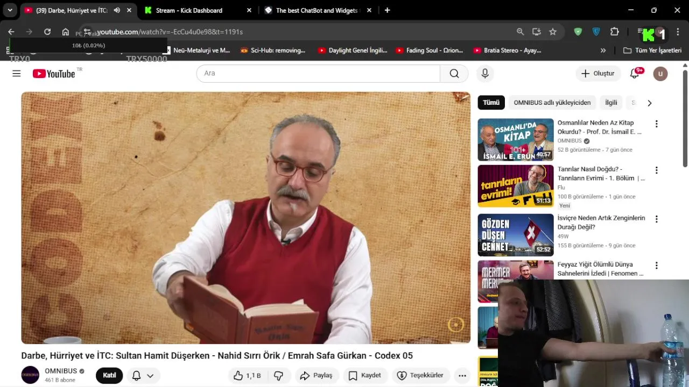Select OMNIBUS adlı yükleyiciden filter chip
The image size is (689, 387).
pos(552,103)
